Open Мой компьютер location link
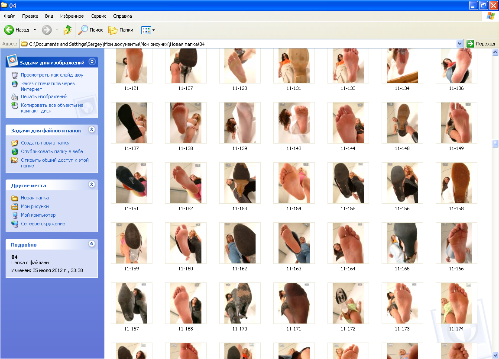The image size is (499, 359). 38,215
